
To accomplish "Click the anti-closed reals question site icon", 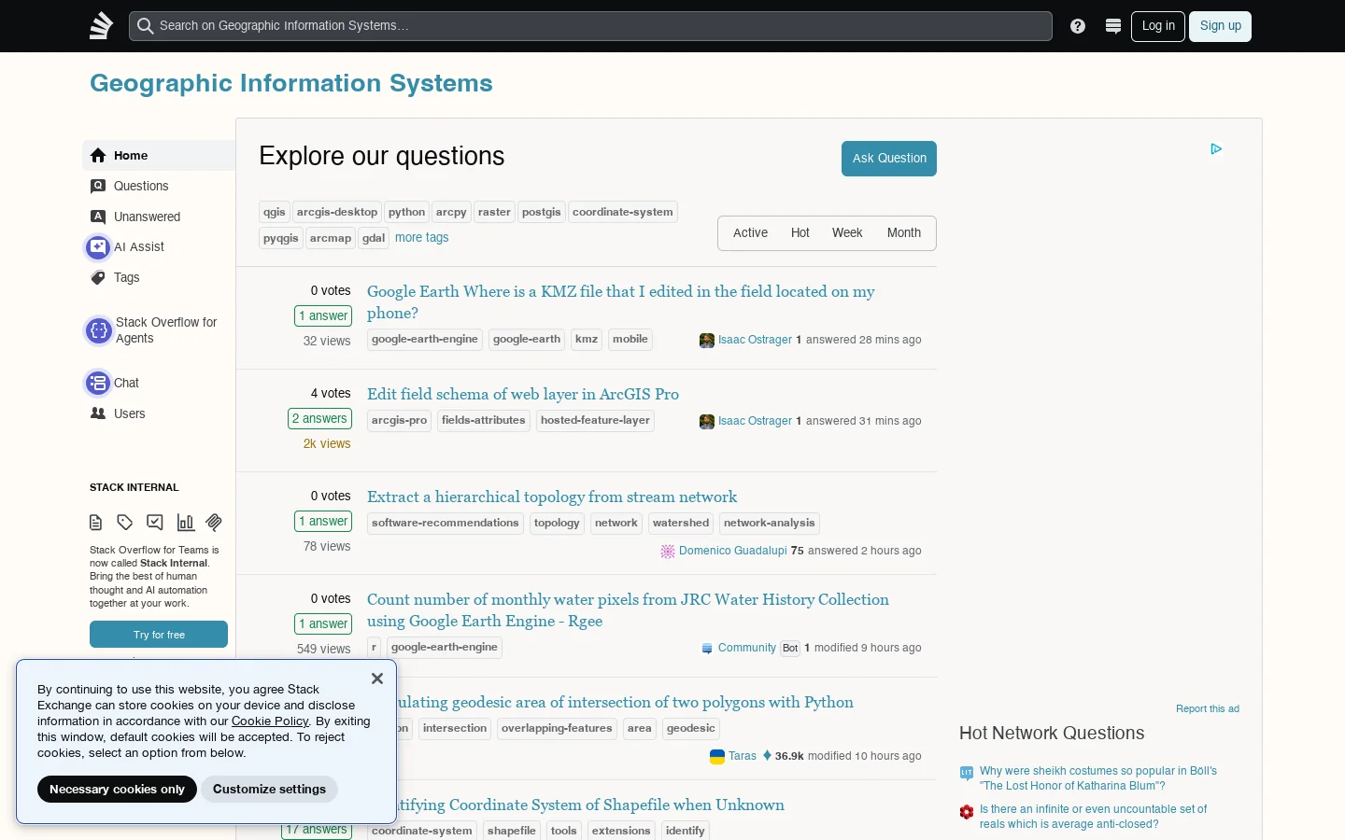I will pos(967,812).
